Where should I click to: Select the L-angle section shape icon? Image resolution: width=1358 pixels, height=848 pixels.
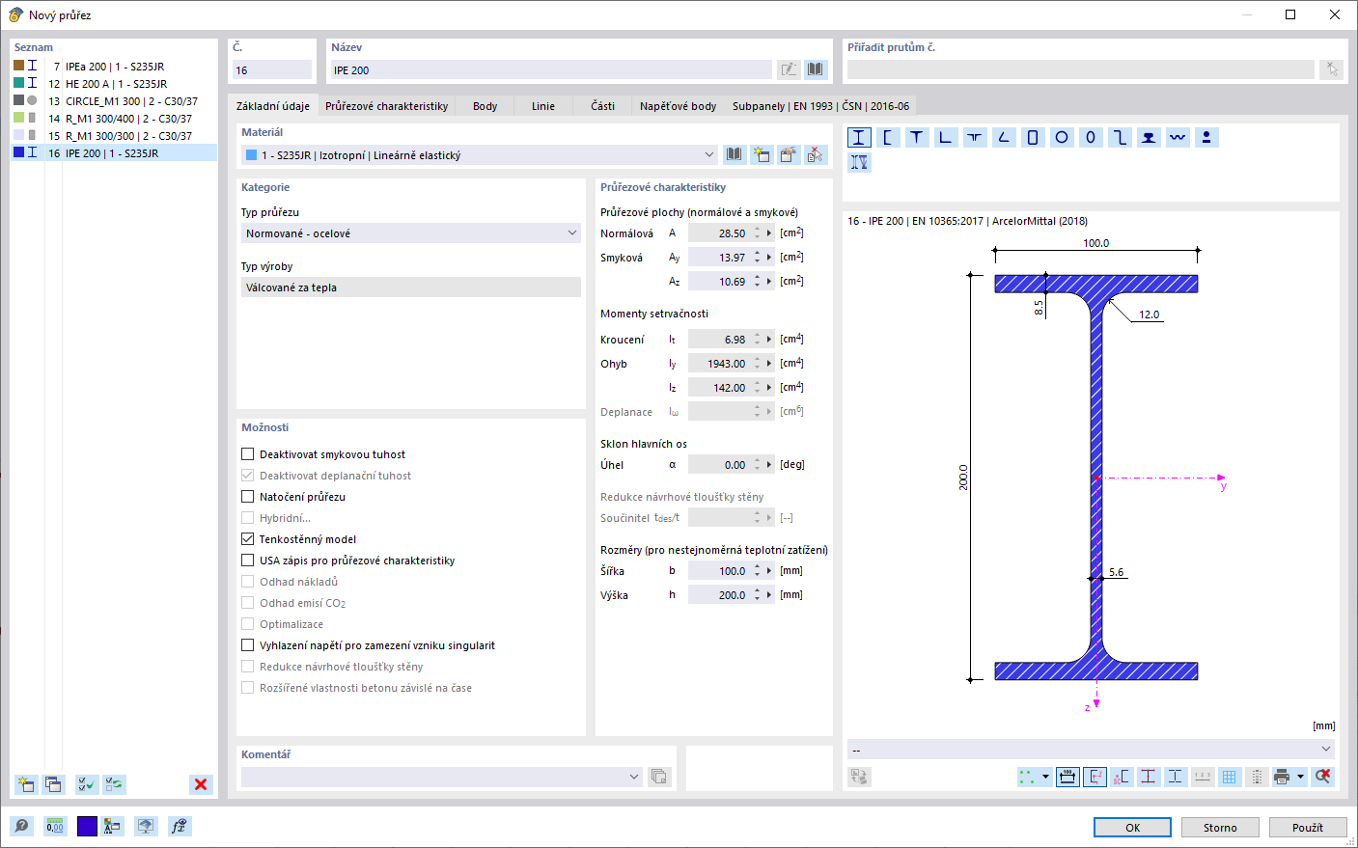point(946,137)
